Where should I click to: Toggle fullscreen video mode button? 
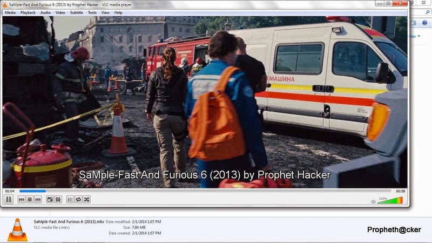50,199
